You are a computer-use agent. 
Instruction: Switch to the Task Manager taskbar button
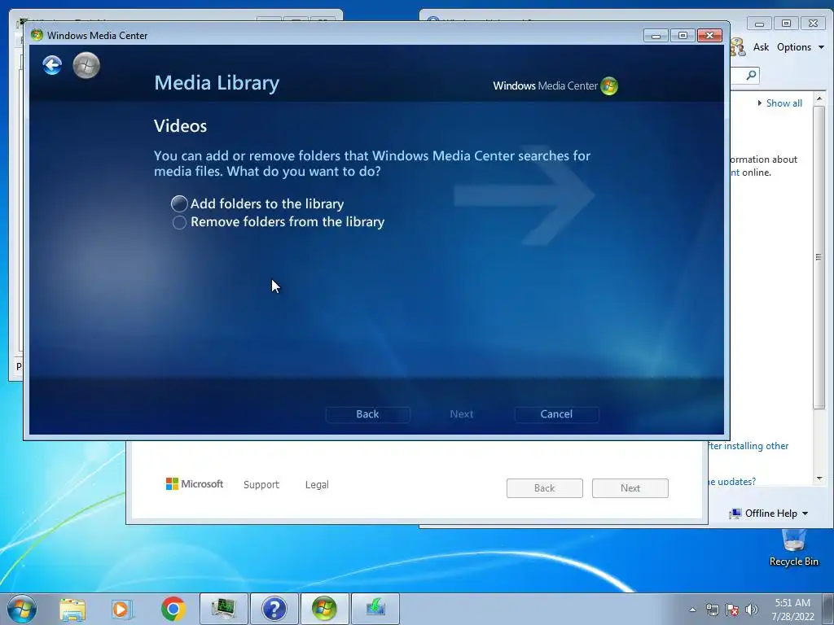pyautogui.click(x=224, y=609)
